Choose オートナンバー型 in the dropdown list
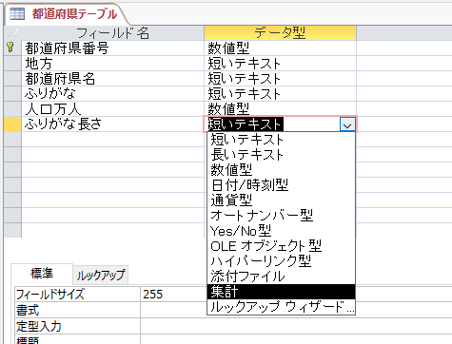This screenshot has height=344, width=452. point(281,216)
